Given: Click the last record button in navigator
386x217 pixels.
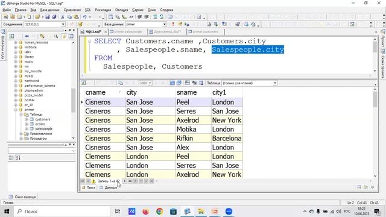Looking at the screenshot, I should coord(130,181).
